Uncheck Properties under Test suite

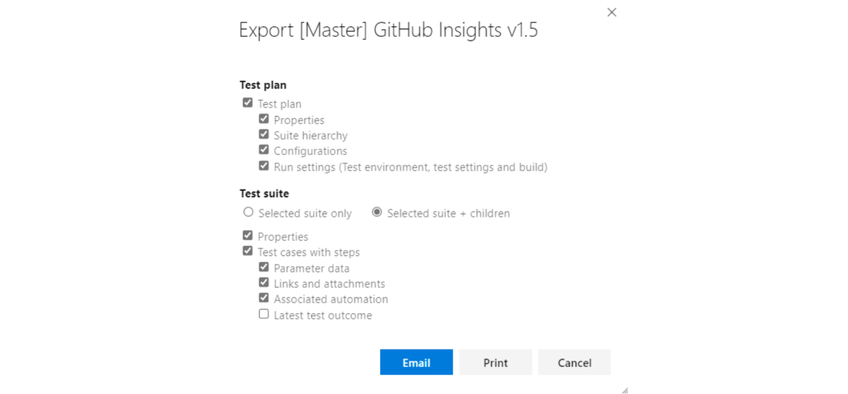click(x=248, y=235)
